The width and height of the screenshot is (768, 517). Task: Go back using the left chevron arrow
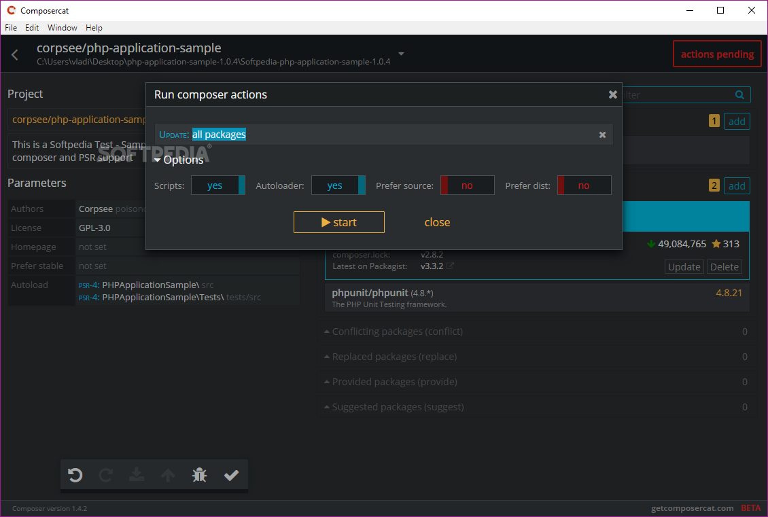coord(15,54)
